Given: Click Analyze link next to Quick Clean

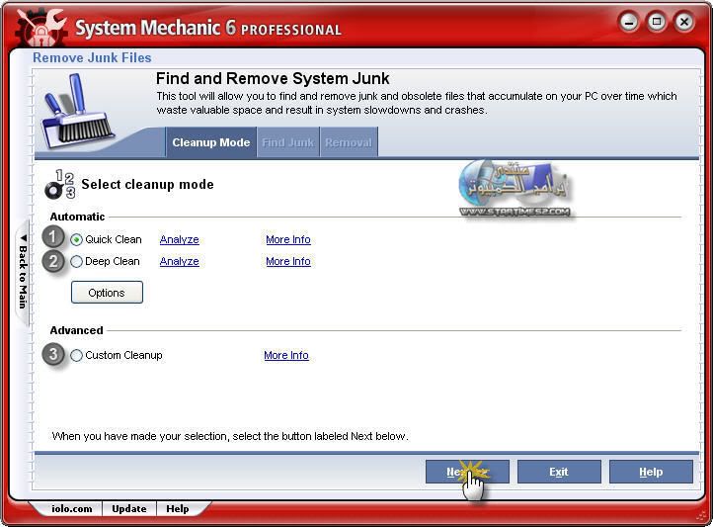Looking at the screenshot, I should 179,239.
